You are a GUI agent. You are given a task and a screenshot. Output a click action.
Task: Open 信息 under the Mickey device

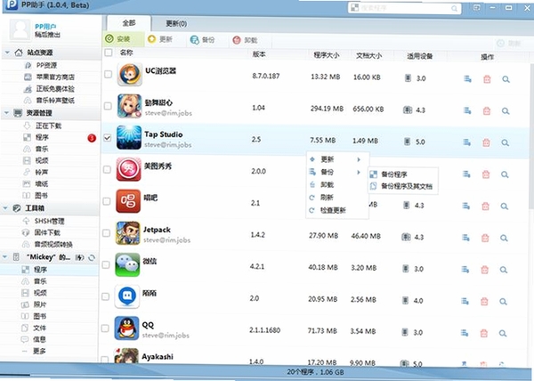pyautogui.click(x=39, y=339)
